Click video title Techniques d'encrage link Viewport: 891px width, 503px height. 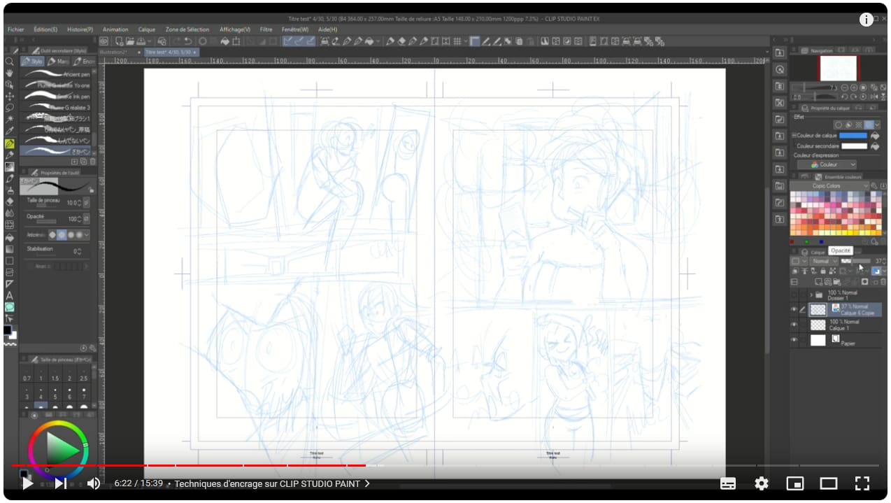[x=273, y=483]
